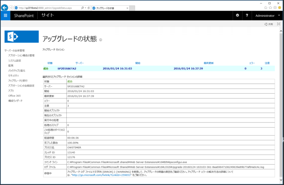Click the 00:06:36 elapsed time value
This screenshot has height=185, width=284.
point(73,138)
